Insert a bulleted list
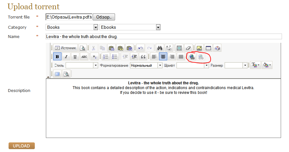 point(115,57)
